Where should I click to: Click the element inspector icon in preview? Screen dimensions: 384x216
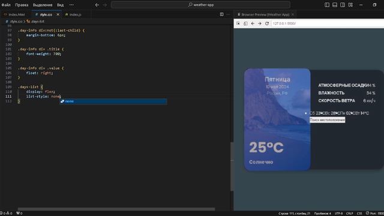point(238,23)
